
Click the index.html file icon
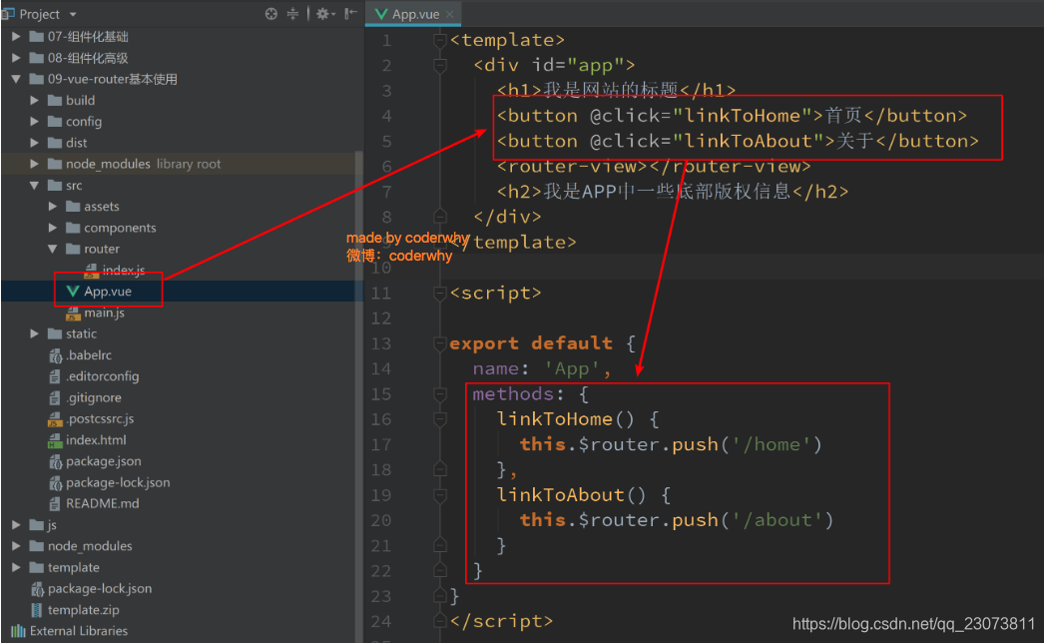[55, 440]
